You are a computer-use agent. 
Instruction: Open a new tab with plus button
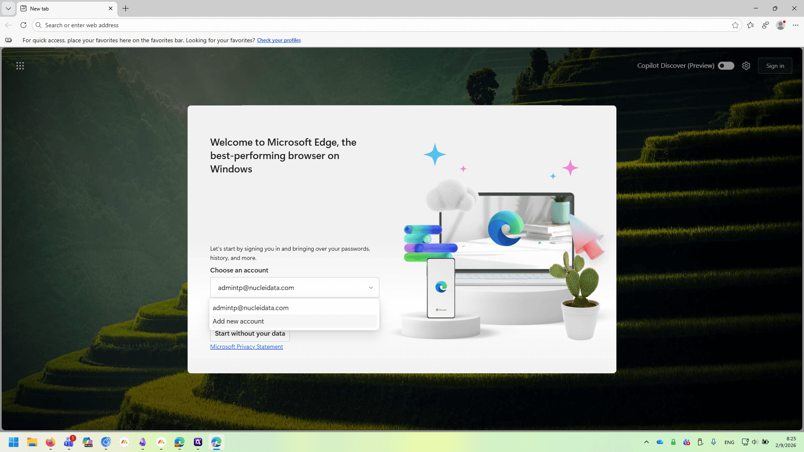(126, 8)
